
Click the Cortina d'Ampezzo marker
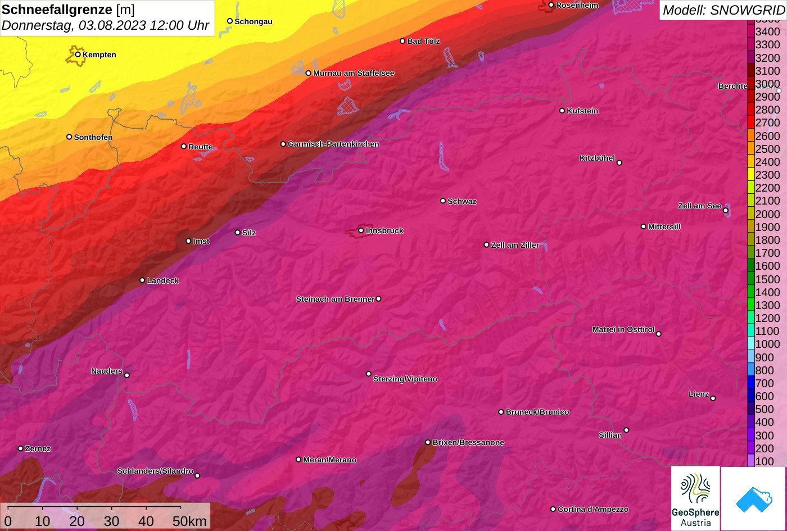click(553, 509)
